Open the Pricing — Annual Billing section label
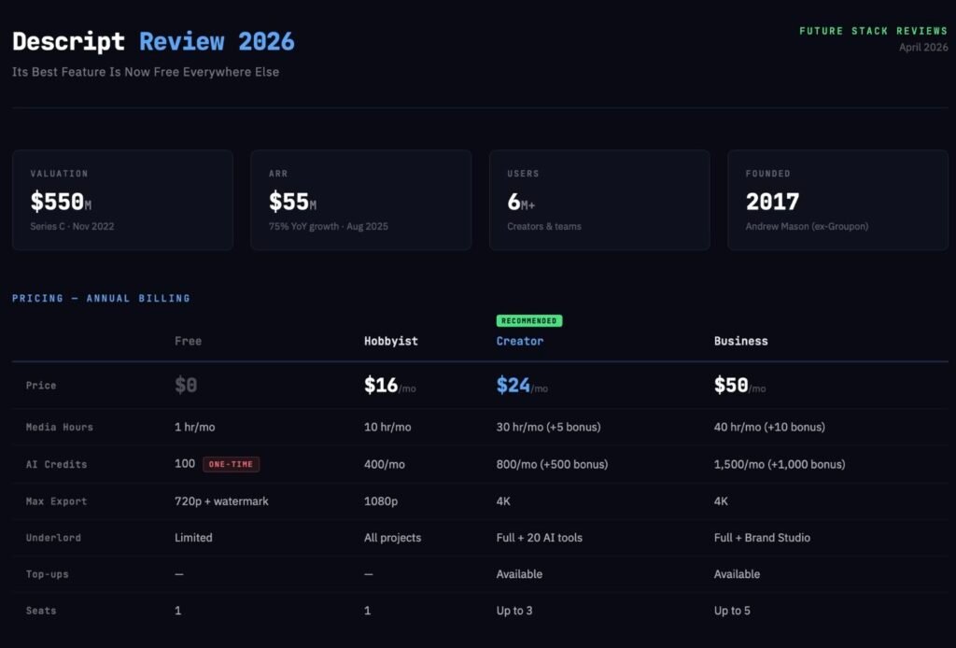Viewport: 956px width, 648px height. pos(100,298)
